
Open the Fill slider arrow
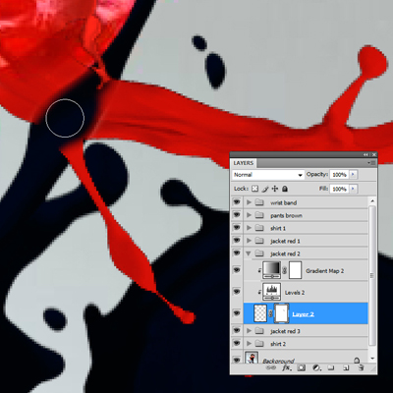coord(353,189)
